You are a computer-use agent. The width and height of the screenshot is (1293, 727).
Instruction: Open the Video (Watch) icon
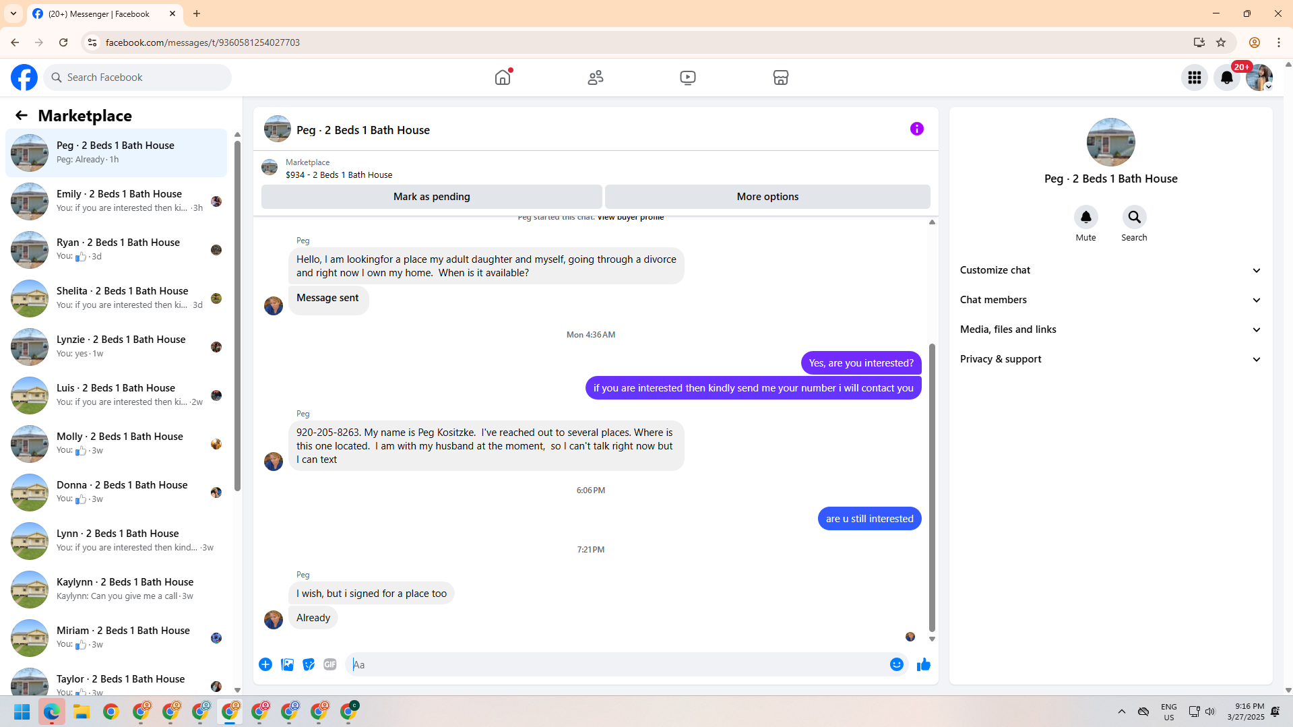click(x=688, y=77)
